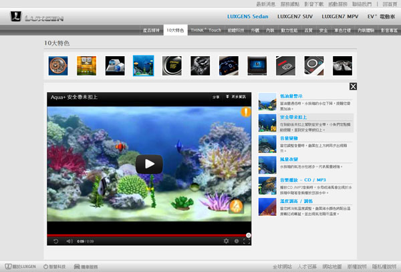
Task: Open the EV+ 電動車 model page
Action: tap(378, 16)
